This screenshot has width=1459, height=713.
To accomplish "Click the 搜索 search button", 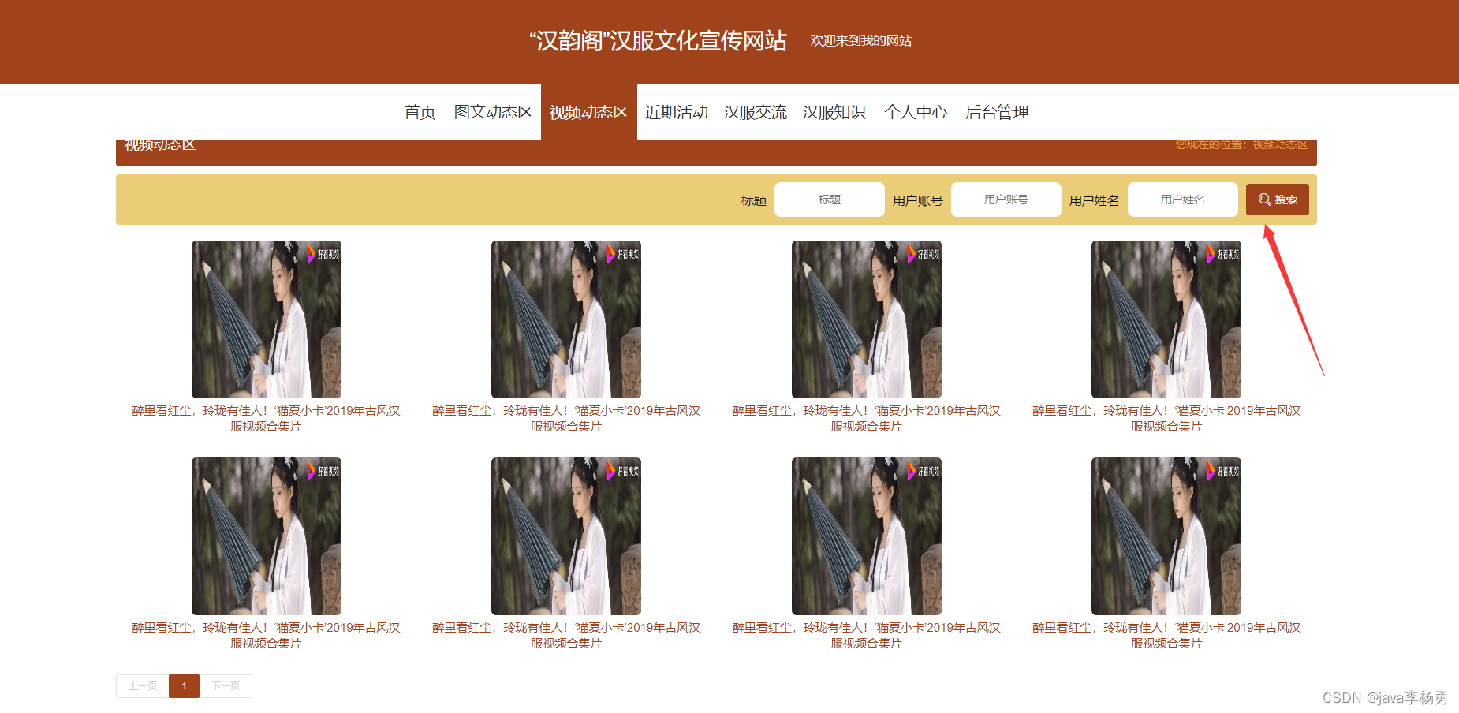I will pos(1277,200).
